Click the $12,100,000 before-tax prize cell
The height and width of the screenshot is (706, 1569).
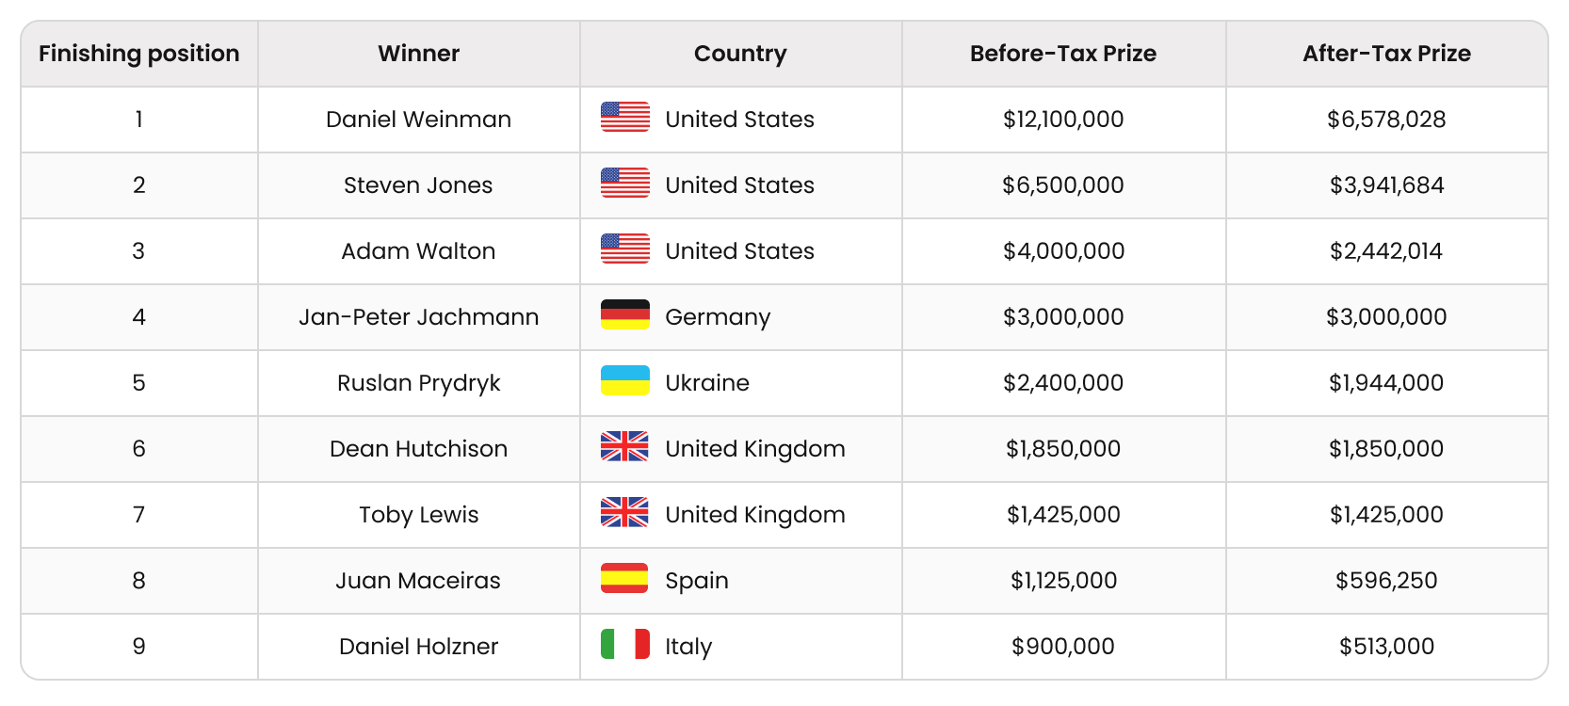(x=1063, y=120)
